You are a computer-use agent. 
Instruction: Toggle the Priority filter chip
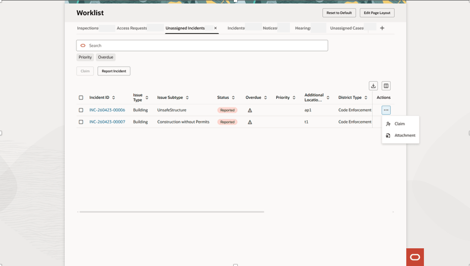point(85,57)
